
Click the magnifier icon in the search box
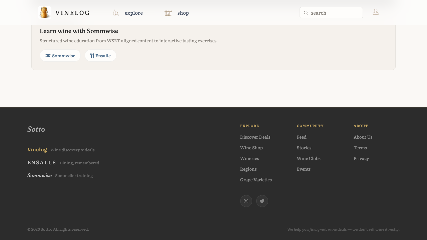pyautogui.click(x=306, y=13)
